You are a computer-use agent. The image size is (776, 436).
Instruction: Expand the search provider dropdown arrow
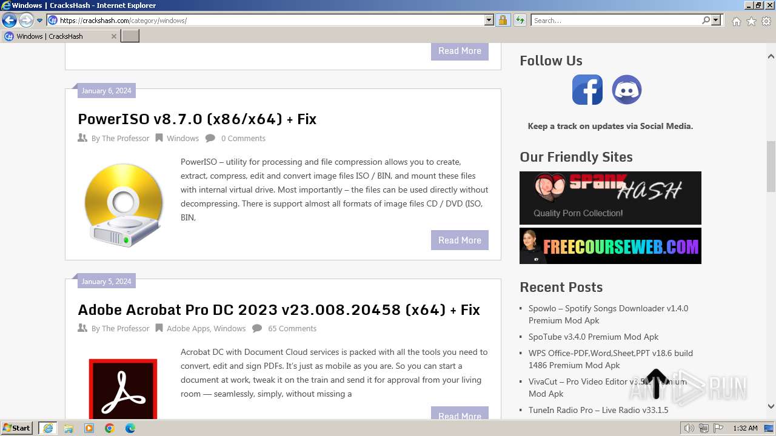716,21
